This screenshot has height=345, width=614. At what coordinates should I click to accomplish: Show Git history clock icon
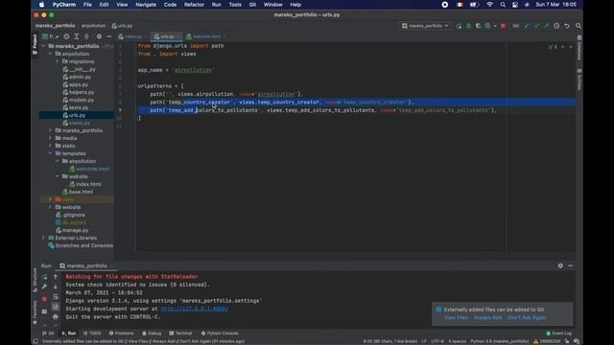coord(556,26)
